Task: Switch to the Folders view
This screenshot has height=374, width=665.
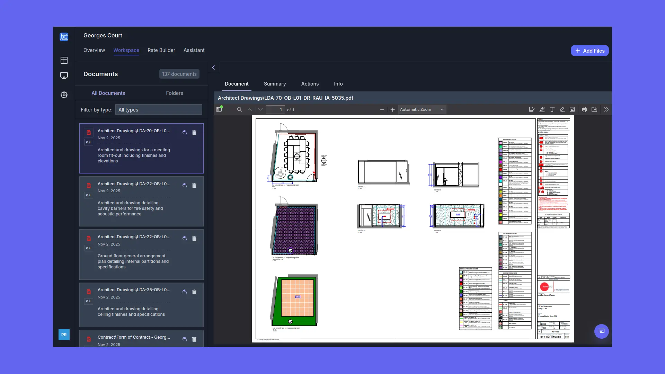Action: point(174,93)
